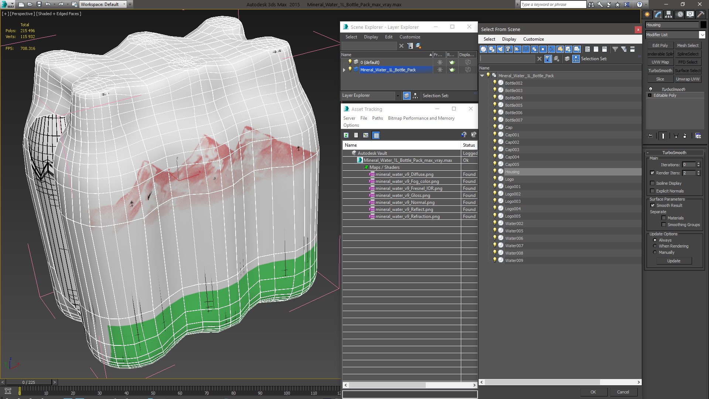Screen dimensions: 709x399
Task: Toggle Smooth Result checkbox
Action: pyautogui.click(x=653, y=205)
